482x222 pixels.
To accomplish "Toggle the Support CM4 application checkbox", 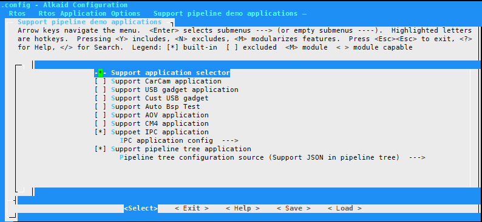I will click(100, 124).
